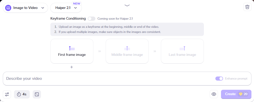Click the NEW badge on Haiper 2.1
The image size is (254, 102).
(77, 4)
